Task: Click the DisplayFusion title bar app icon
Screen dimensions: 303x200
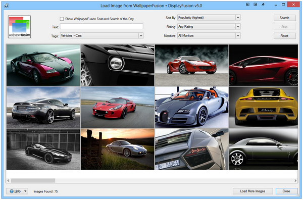Action: pyautogui.click(x=7, y=6)
